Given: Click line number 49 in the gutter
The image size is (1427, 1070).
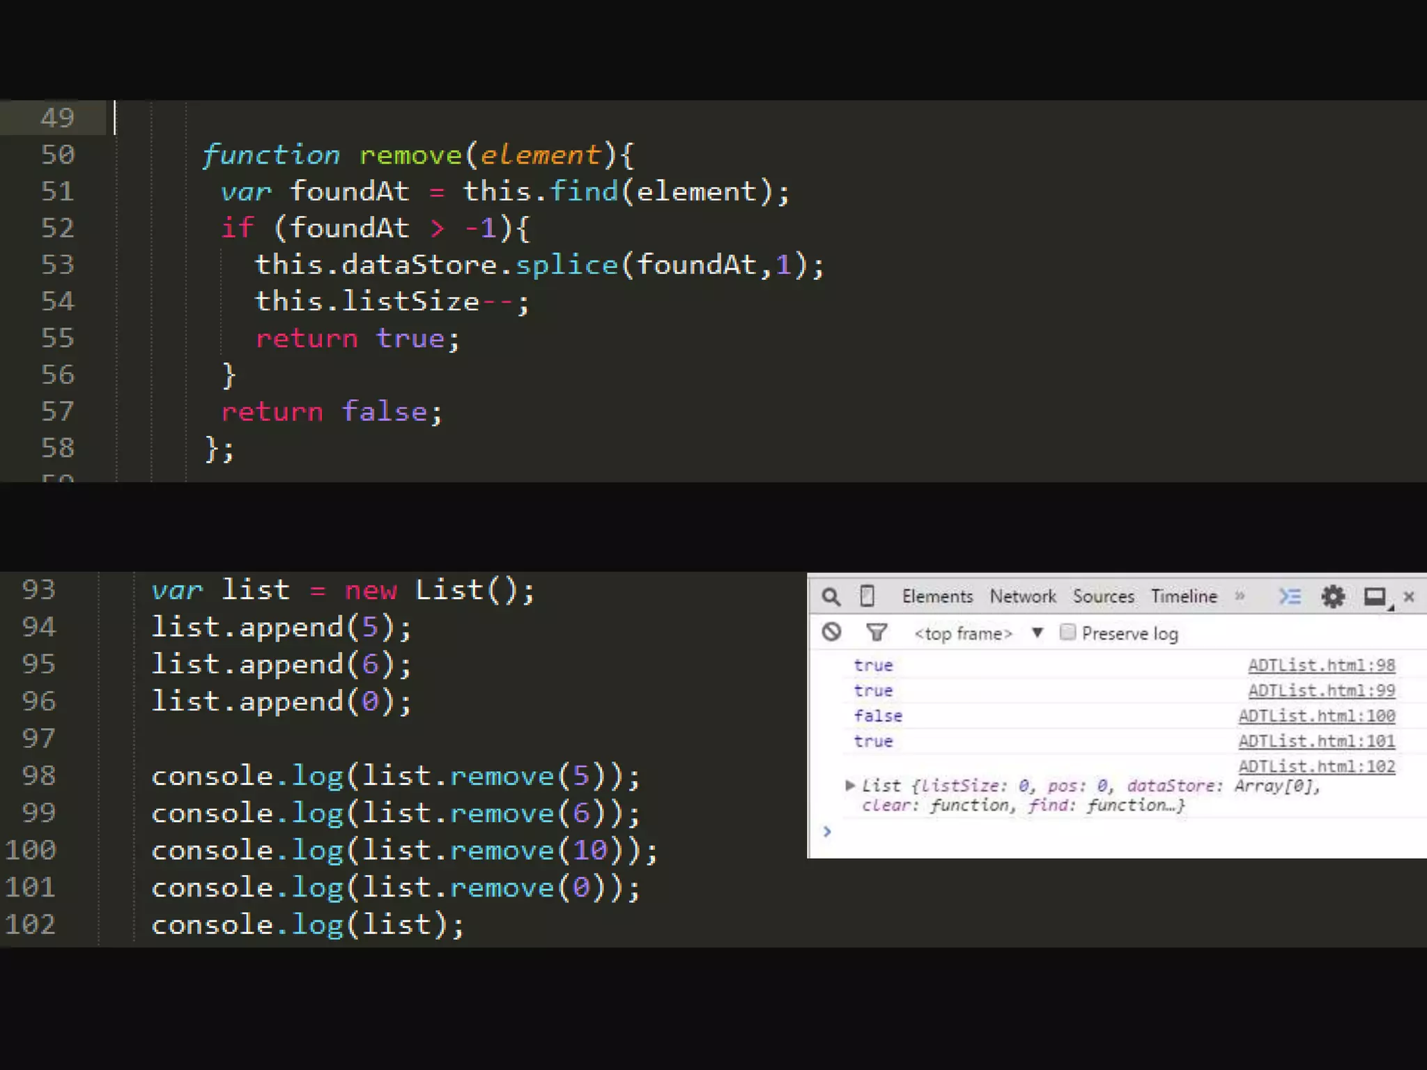Looking at the screenshot, I should click(57, 118).
